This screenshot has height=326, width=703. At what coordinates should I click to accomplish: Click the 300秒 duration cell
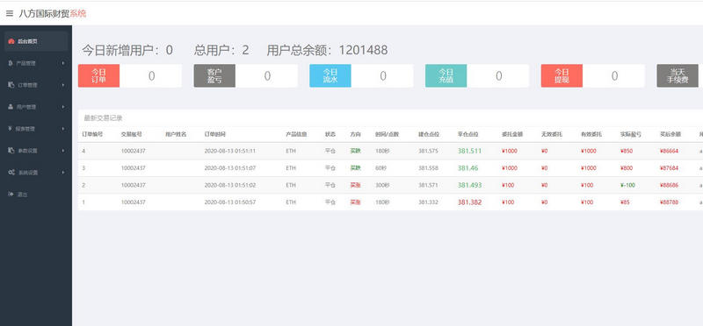(x=382, y=185)
